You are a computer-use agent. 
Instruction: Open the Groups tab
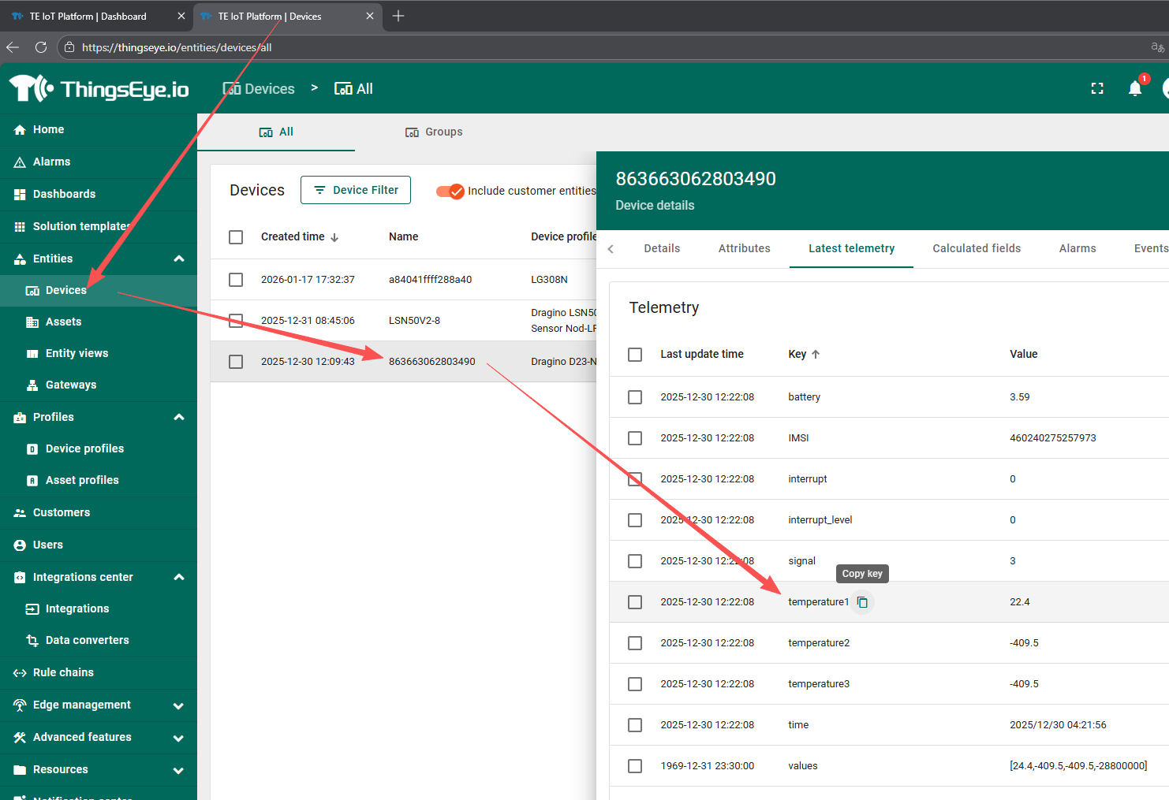point(435,132)
